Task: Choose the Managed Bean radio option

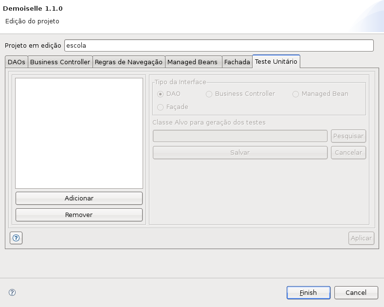Action: [295, 94]
